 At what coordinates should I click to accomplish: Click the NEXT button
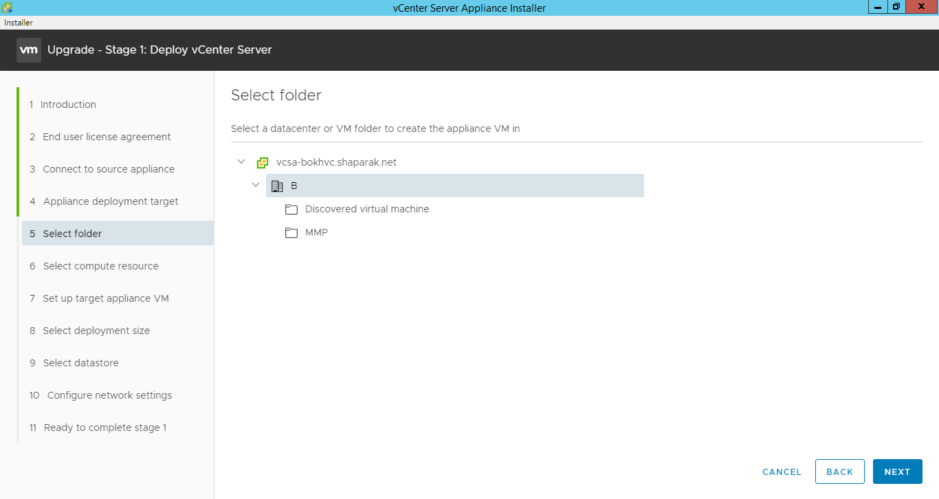pos(897,472)
